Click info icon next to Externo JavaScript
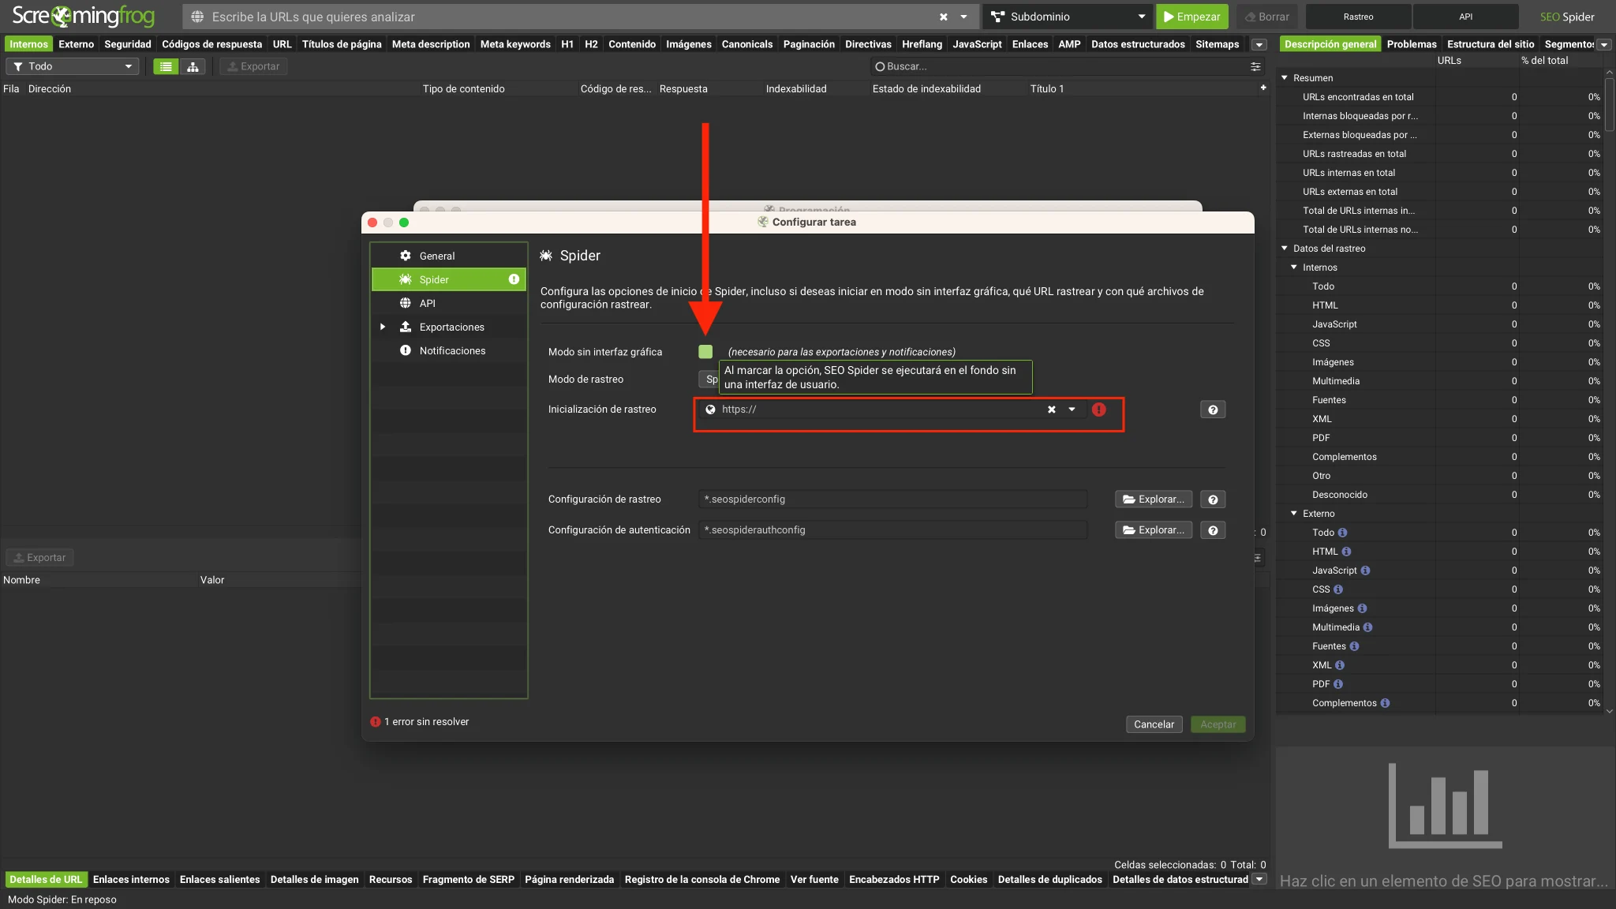 [x=1365, y=570]
